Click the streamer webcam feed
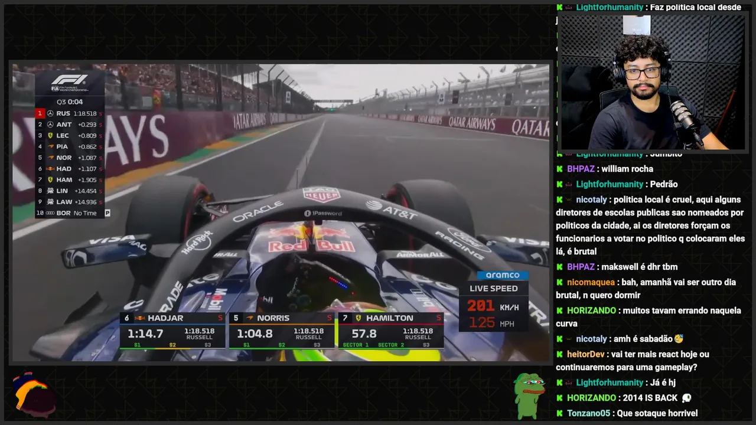Viewport: 756px width, 425px height. (x=652, y=81)
